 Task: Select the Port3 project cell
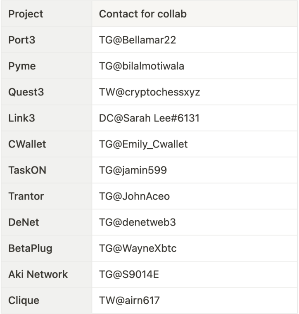22,40
